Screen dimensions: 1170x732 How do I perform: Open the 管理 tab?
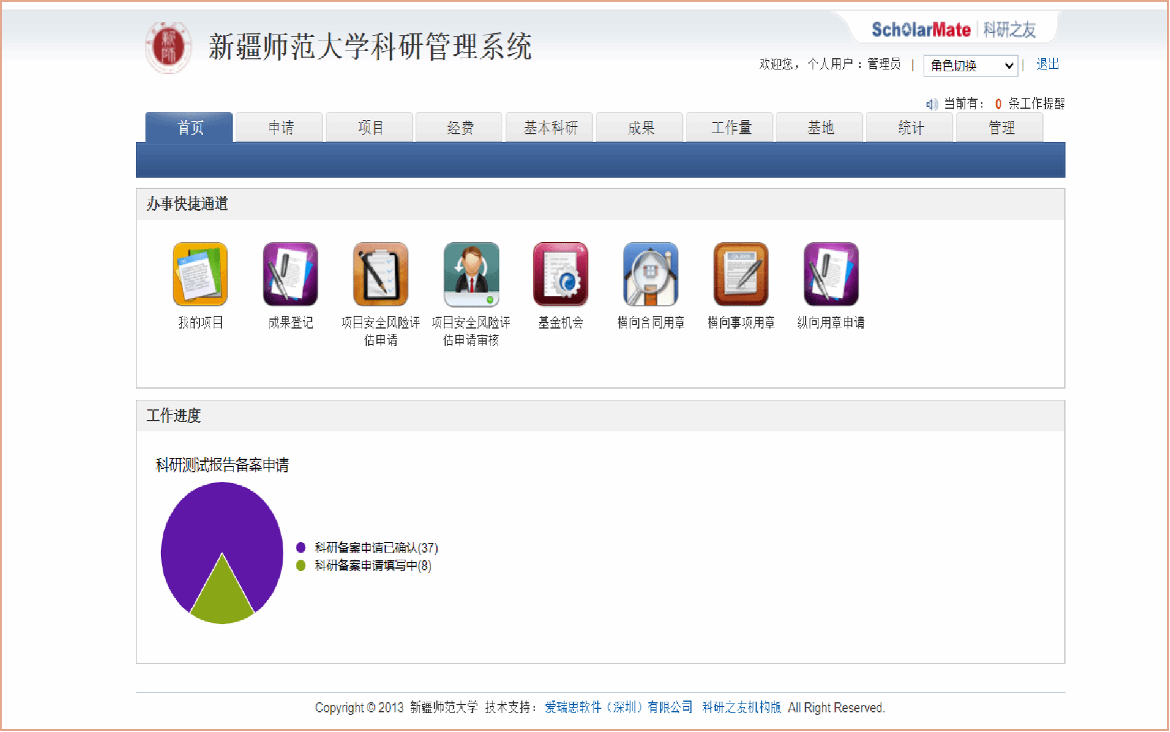point(1001,128)
